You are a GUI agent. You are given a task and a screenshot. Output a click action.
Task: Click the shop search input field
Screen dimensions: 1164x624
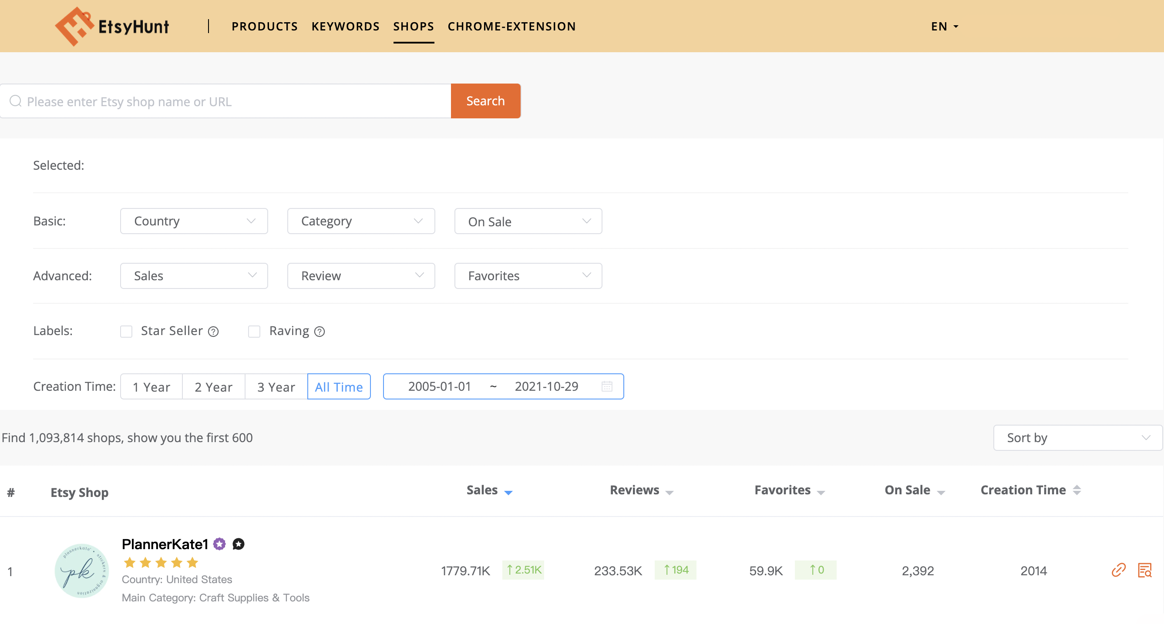tap(226, 101)
